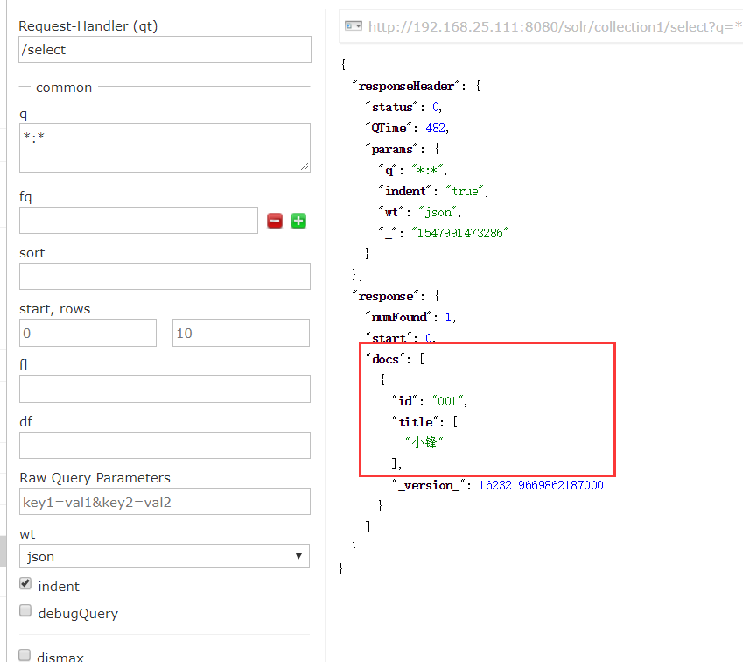Click the "docs" key in response
The height and width of the screenshot is (662, 743).
(x=385, y=359)
